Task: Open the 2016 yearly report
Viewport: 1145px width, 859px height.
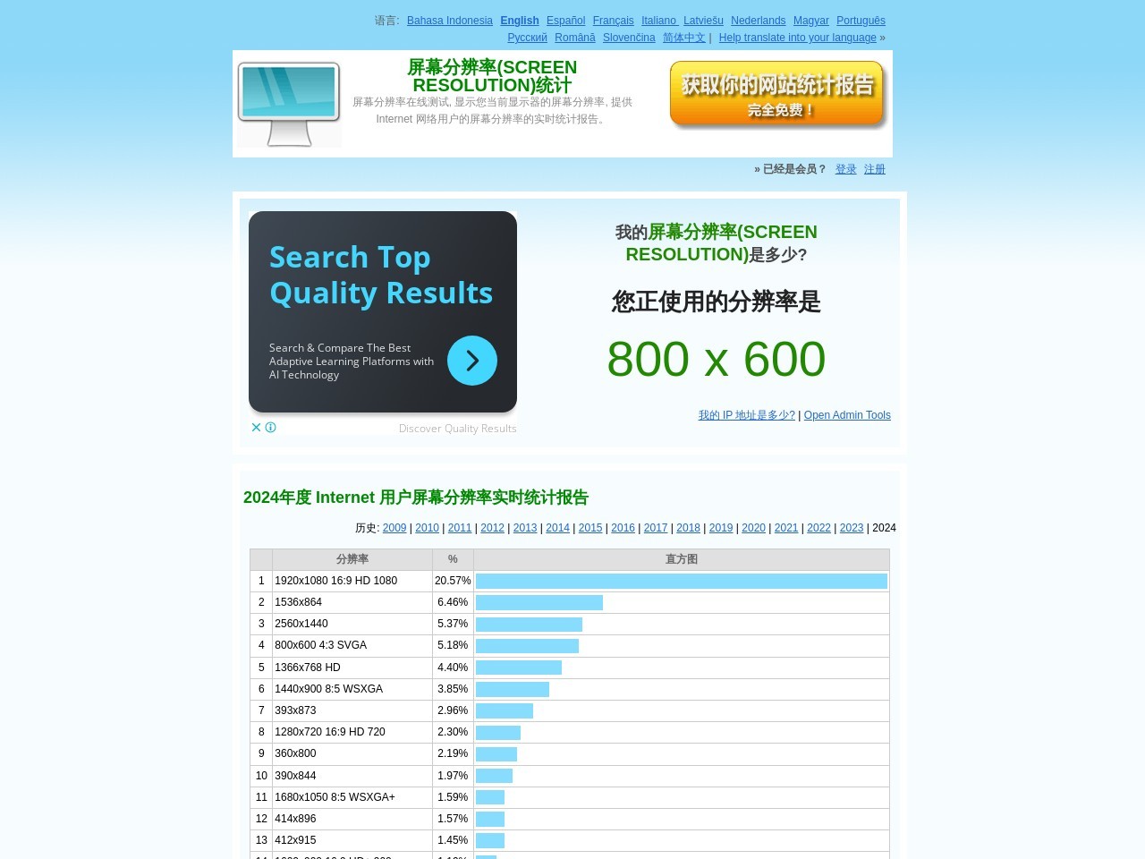Action: tap(623, 528)
